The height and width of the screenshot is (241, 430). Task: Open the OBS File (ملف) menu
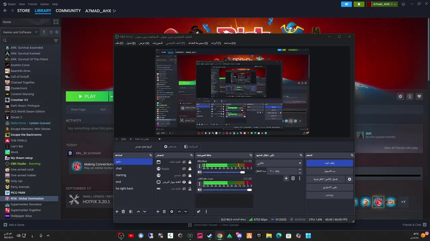(x=119, y=43)
